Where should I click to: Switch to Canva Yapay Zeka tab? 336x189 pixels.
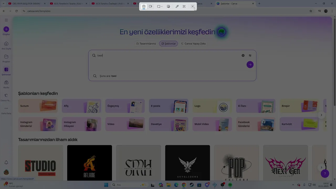[x=193, y=44]
